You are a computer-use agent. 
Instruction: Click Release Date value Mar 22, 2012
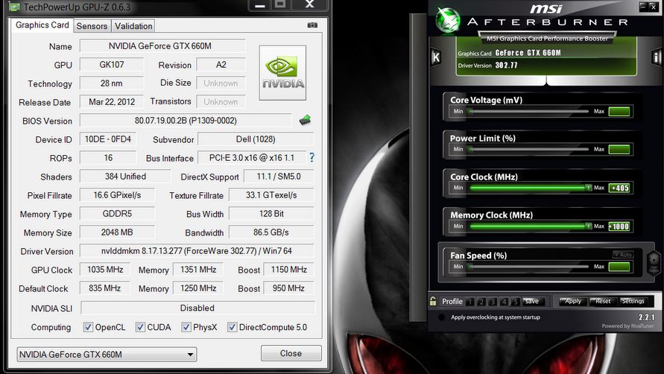pyautogui.click(x=112, y=101)
